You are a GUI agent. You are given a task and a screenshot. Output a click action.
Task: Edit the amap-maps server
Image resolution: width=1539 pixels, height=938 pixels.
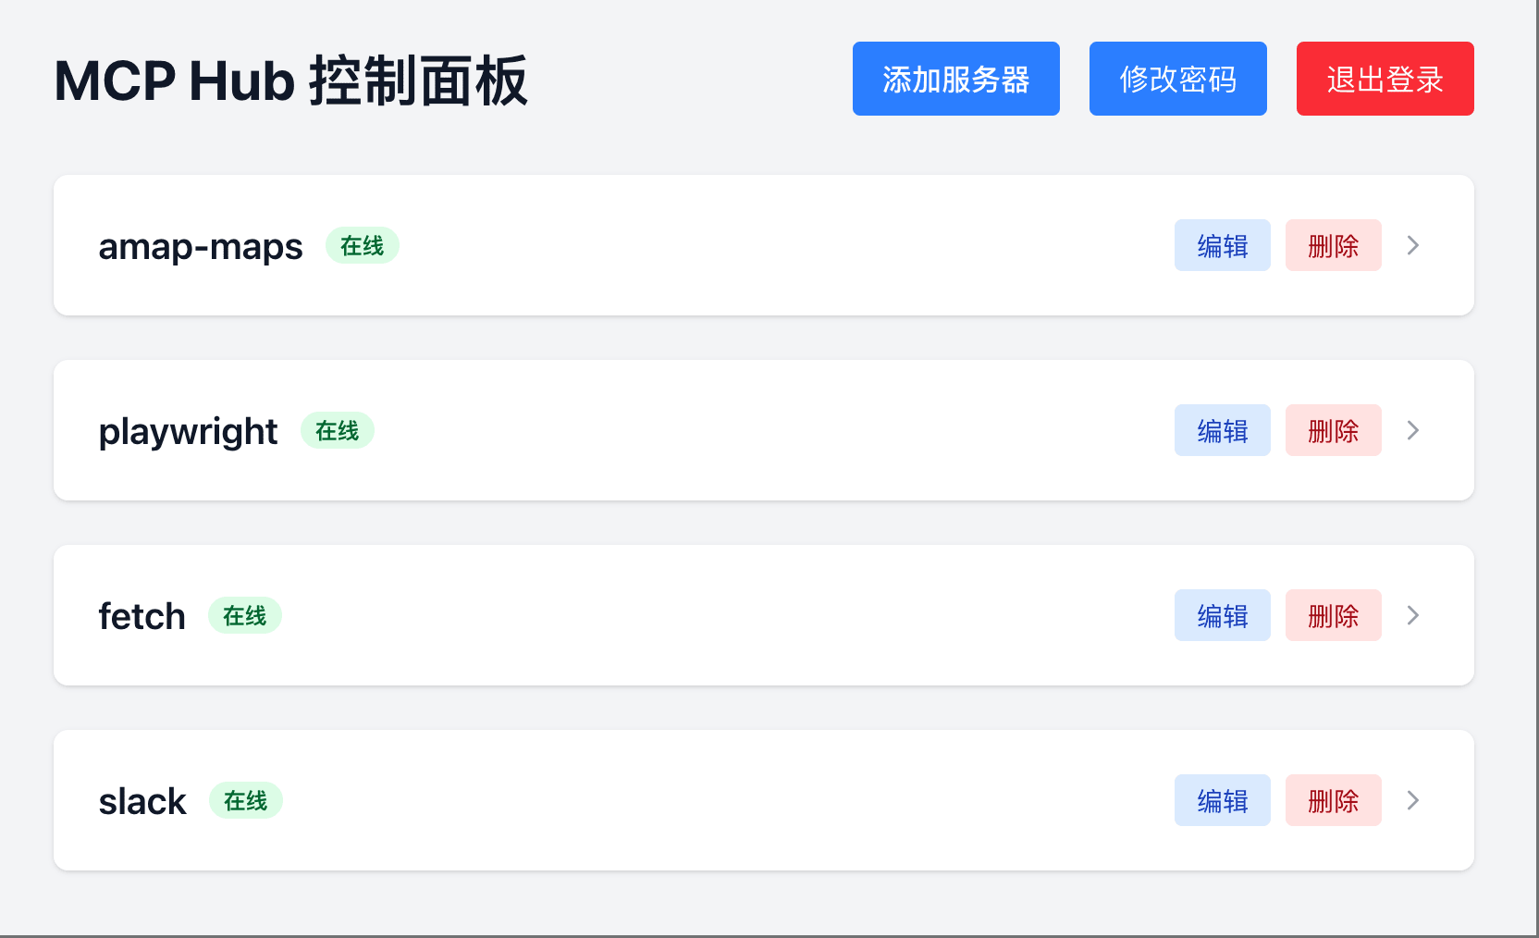point(1222,245)
